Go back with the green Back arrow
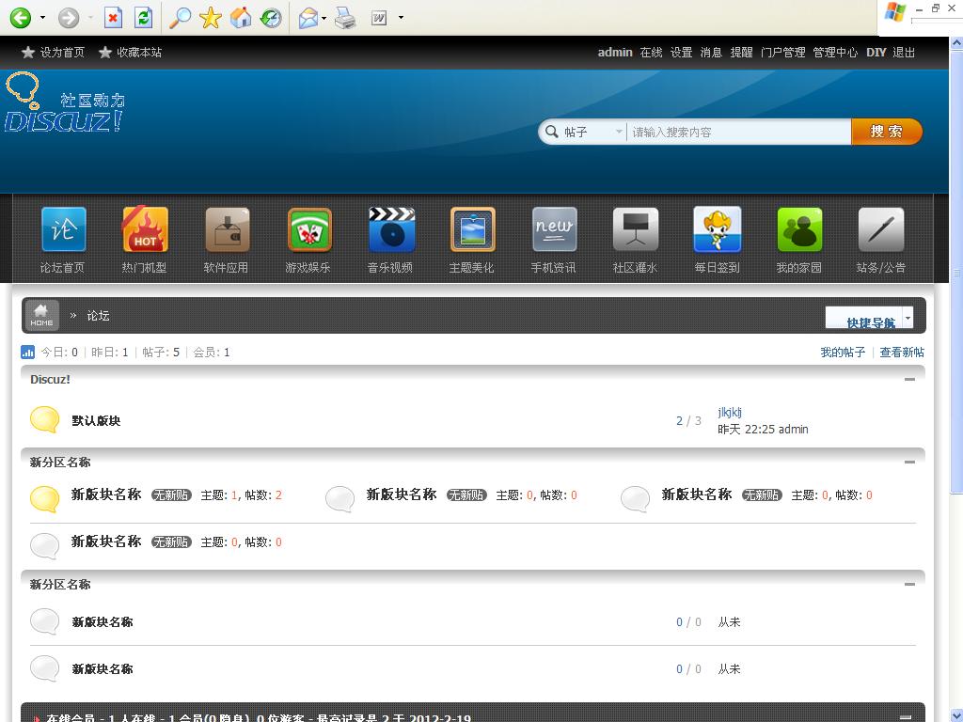Screen dimensions: 963x722 (21, 17)
